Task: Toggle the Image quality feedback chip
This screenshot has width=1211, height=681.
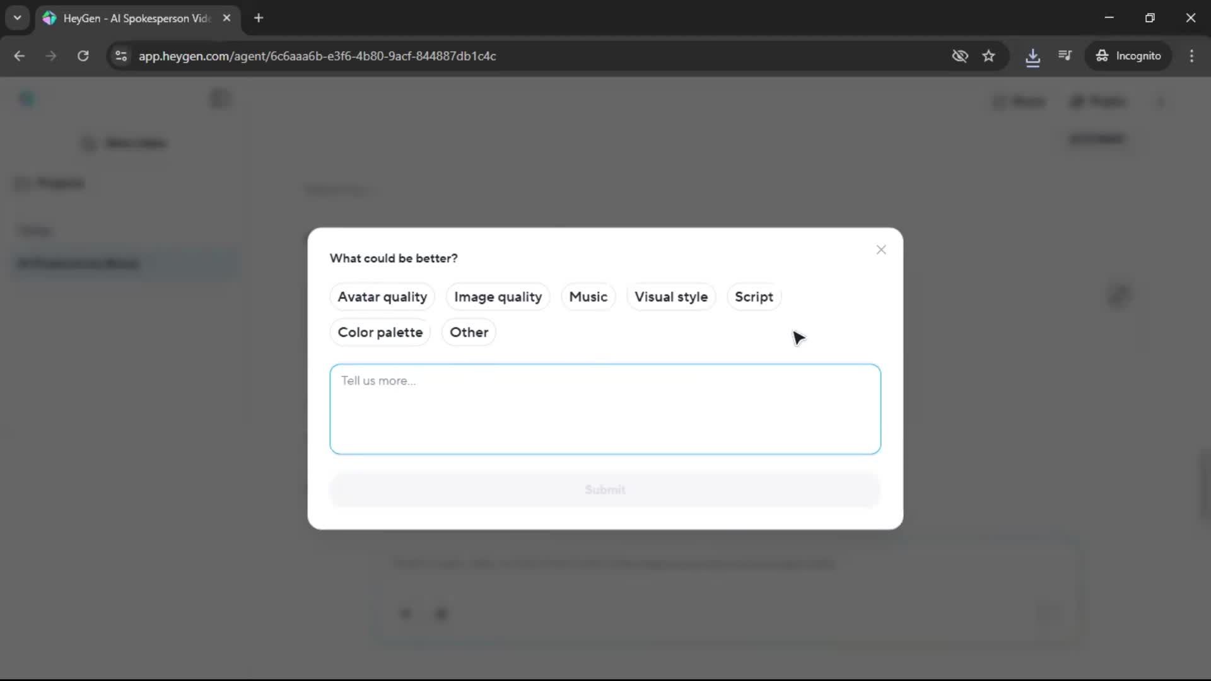Action: coord(498,297)
